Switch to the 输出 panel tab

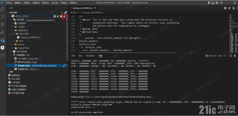point(80,56)
